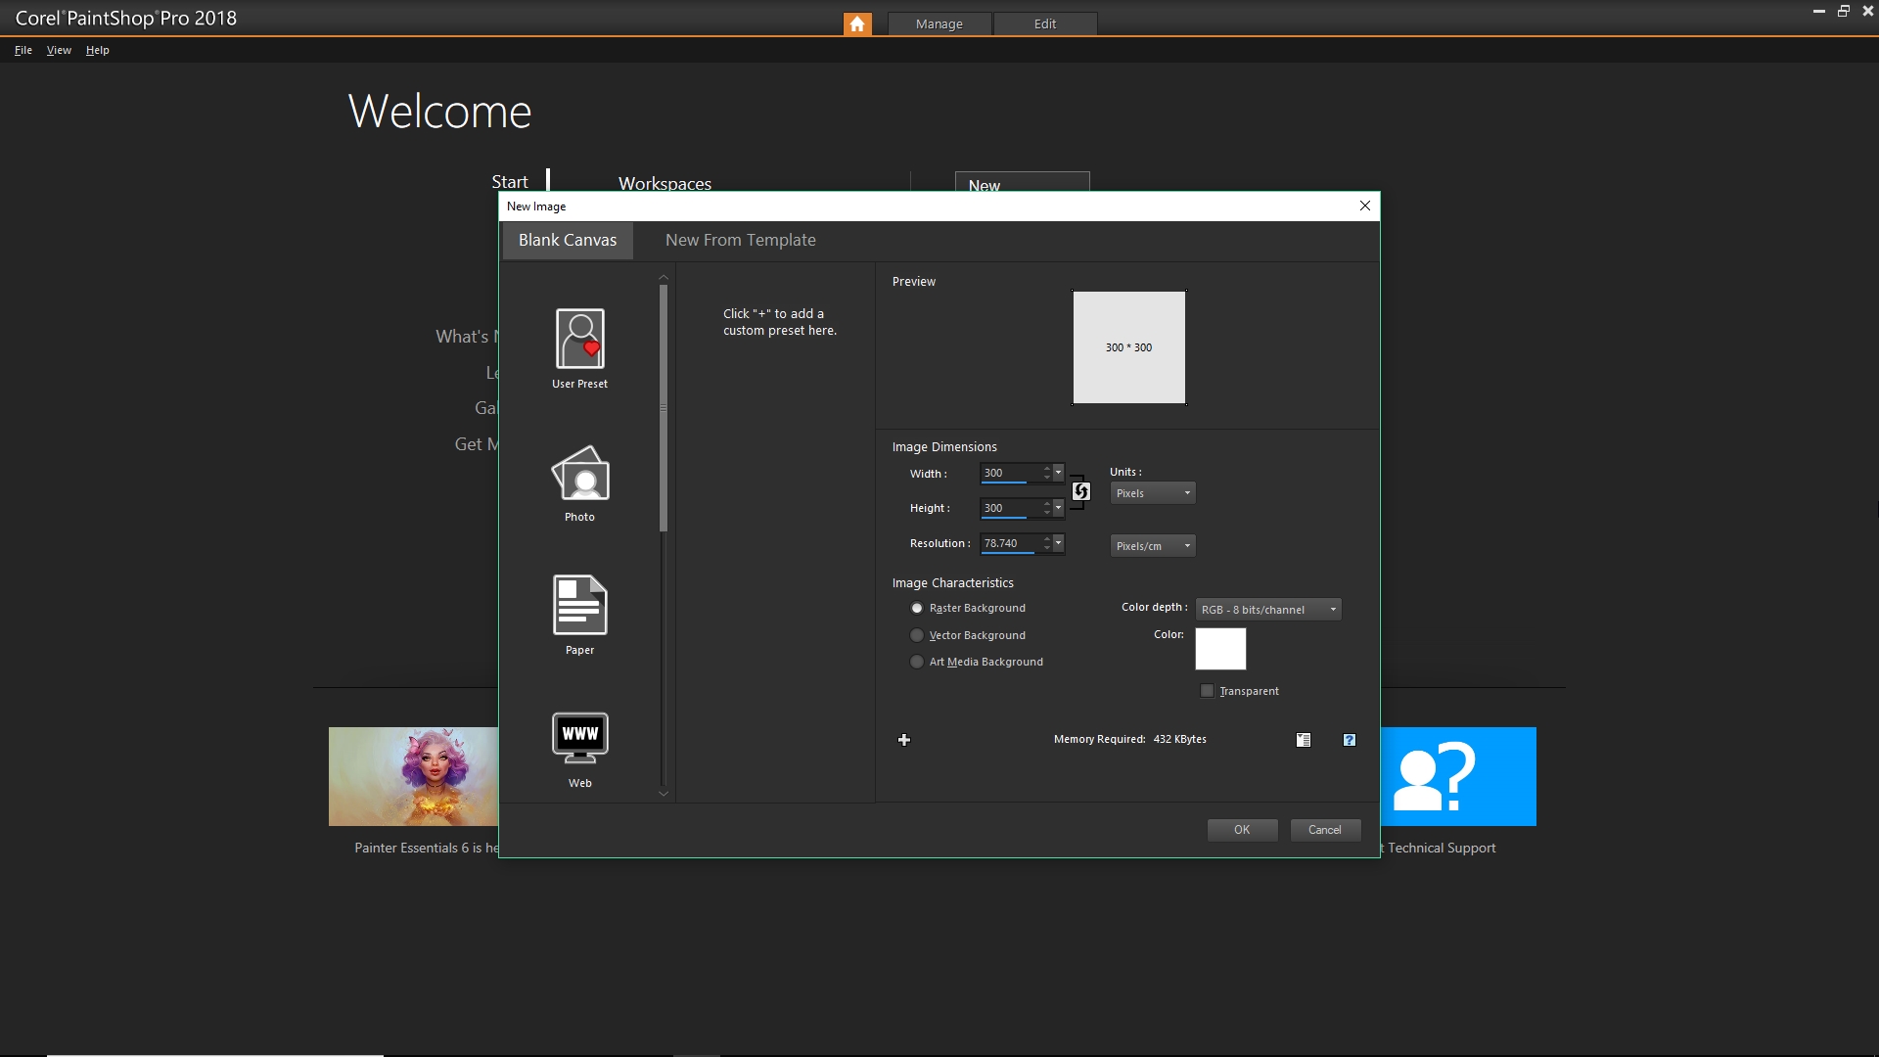Screen dimensions: 1879x1057
Task: Select the Paper preset category icon
Action: 579,605
